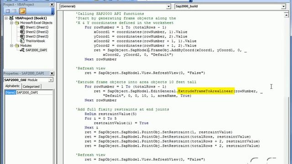Click the first 'Refresh view comment line

90,68
